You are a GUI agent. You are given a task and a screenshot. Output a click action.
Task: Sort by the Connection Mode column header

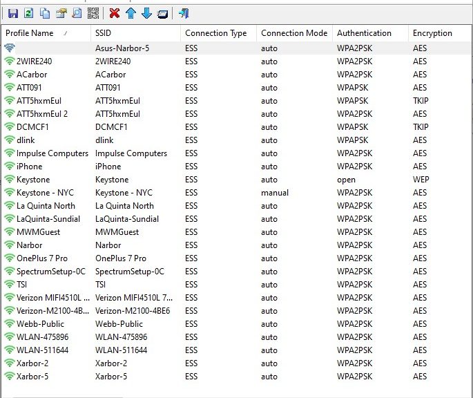pos(294,33)
